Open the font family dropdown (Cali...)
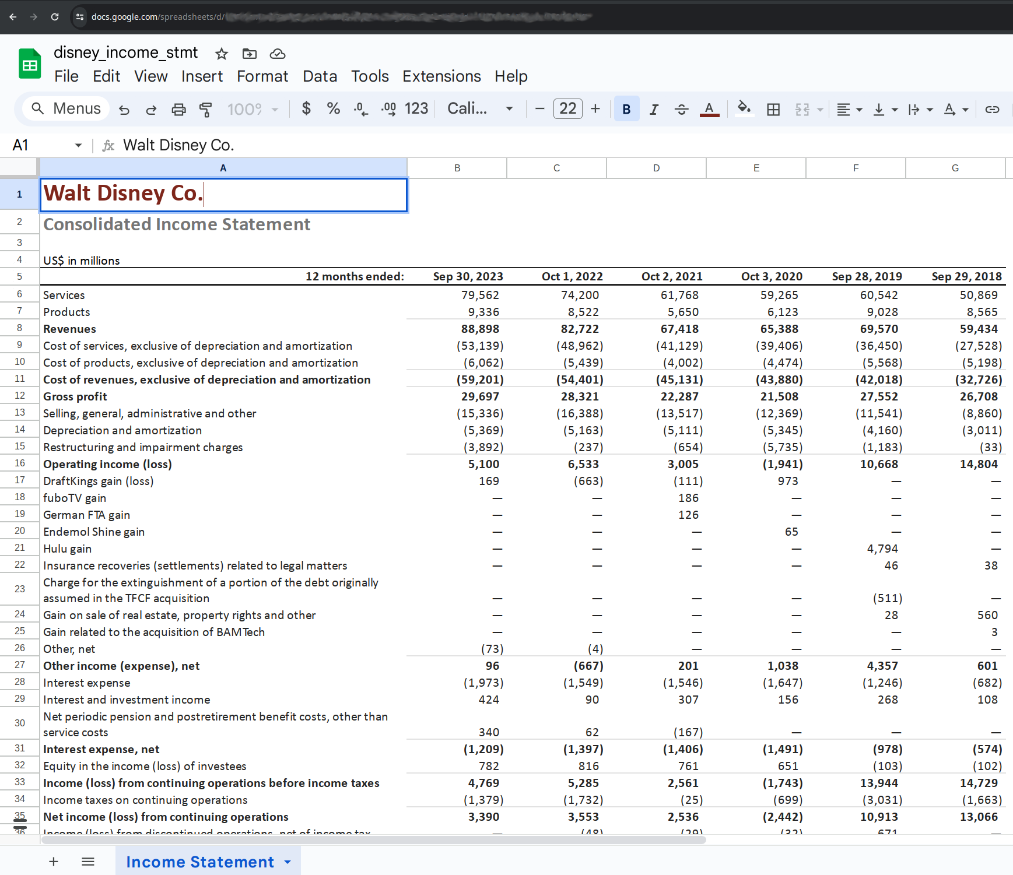The width and height of the screenshot is (1013, 875). [x=480, y=108]
